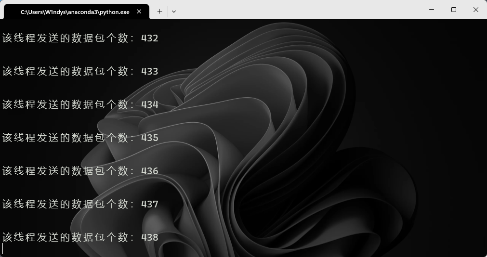Click the number 433 in the output
This screenshot has height=257, width=487.
[150, 71]
